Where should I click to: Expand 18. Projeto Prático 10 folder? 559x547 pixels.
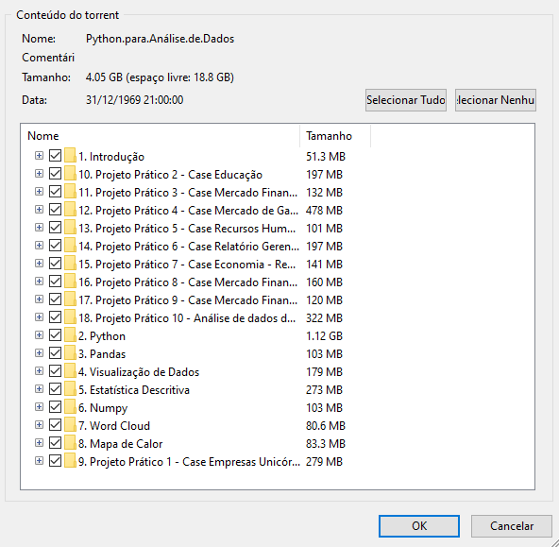click(40, 317)
